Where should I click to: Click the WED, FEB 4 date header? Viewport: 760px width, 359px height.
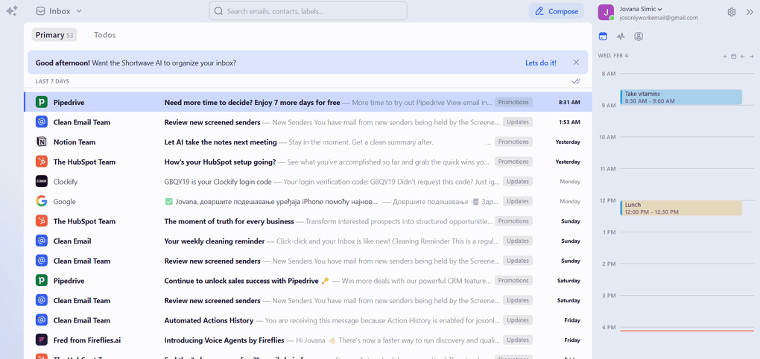(x=613, y=56)
